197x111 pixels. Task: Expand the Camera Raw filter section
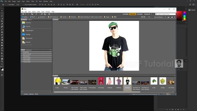click(x=36, y=62)
